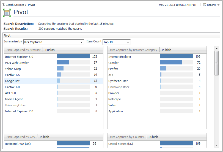Click United States (US) country entry
Screen dimensions: 223x152
point(120,144)
